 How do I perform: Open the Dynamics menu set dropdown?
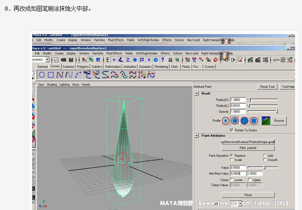[x=47, y=60]
